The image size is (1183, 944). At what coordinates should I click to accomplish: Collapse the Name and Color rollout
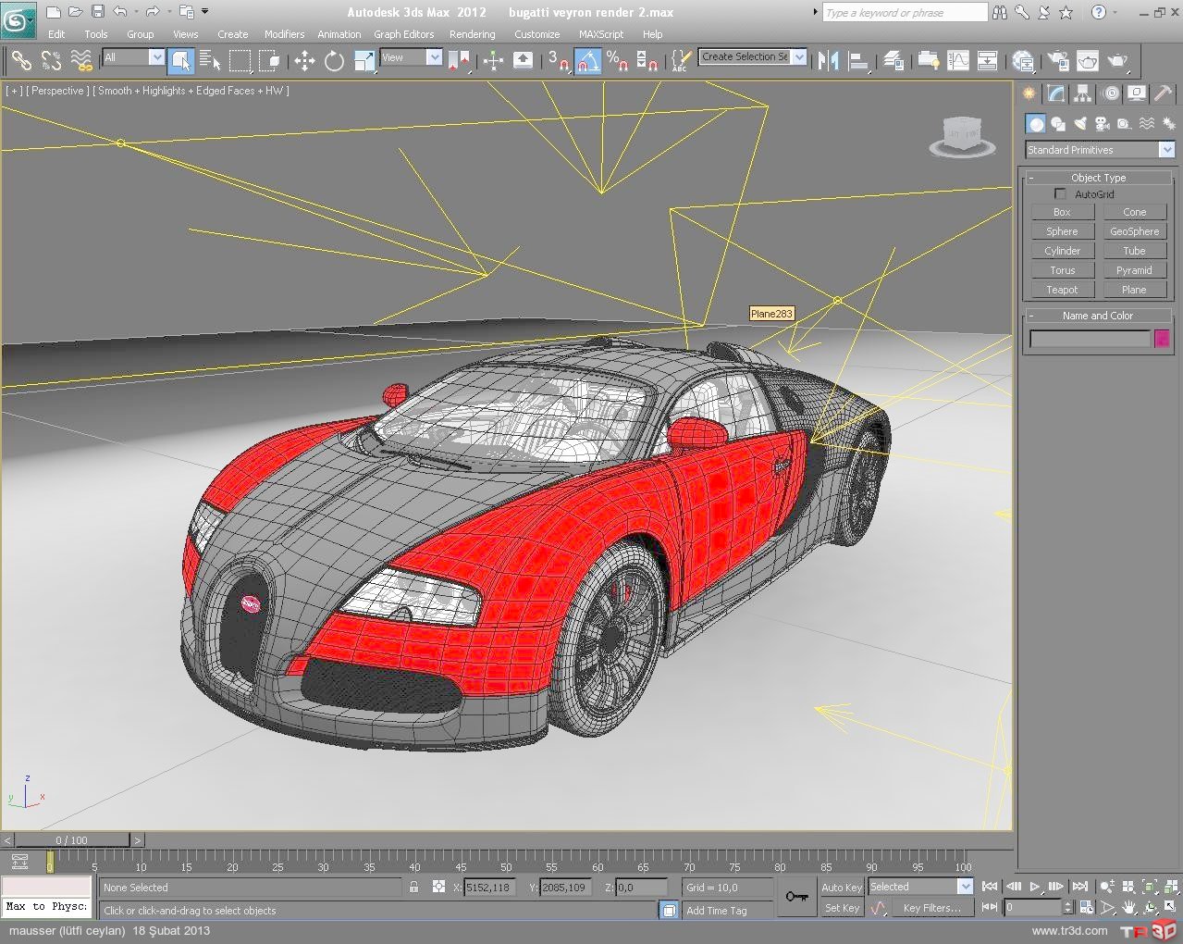(x=1098, y=316)
